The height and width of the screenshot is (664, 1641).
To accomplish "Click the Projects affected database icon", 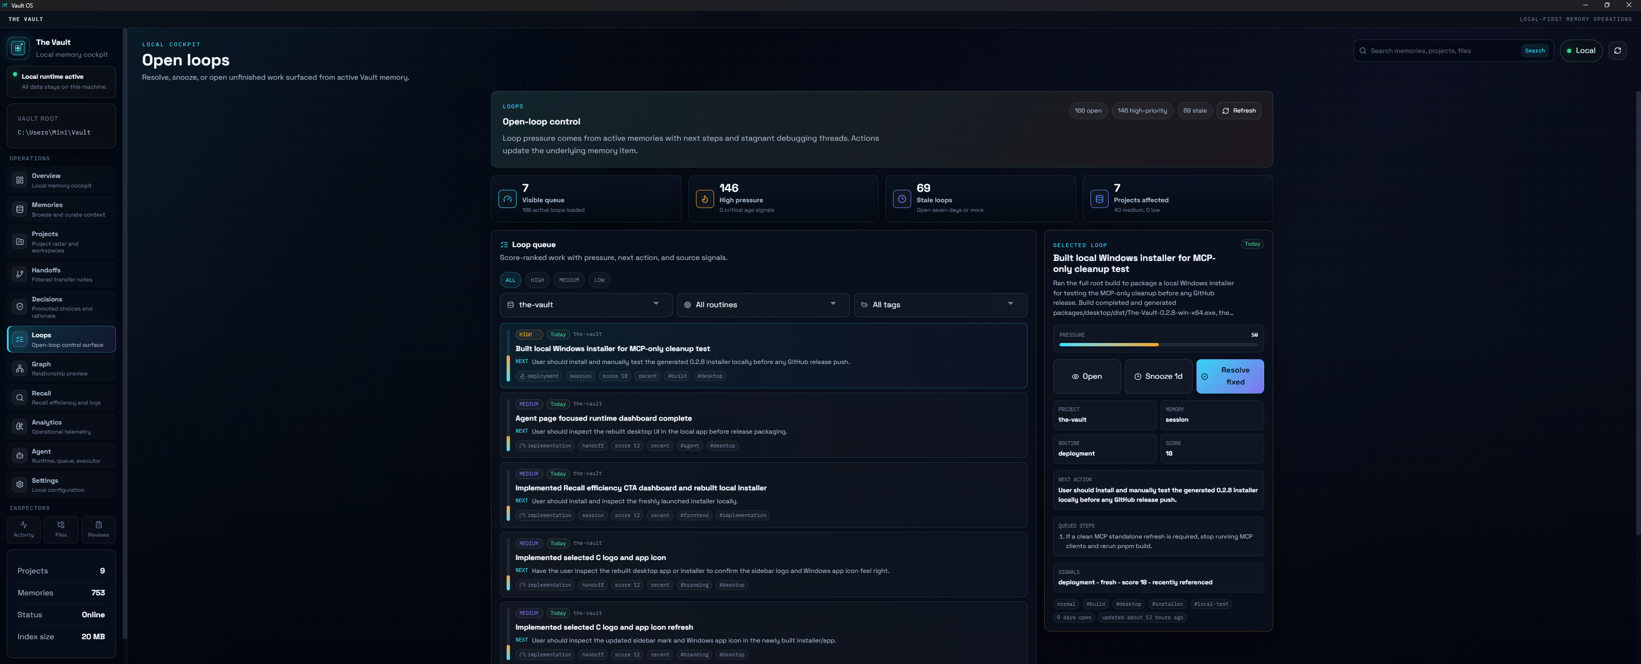I will tap(1099, 199).
